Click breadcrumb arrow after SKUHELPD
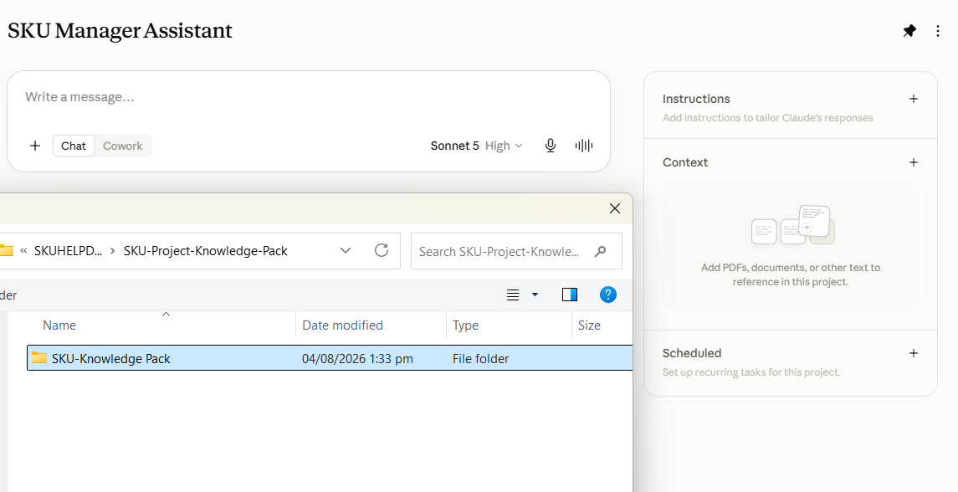Viewport: 958px width, 492px height. pos(113,250)
